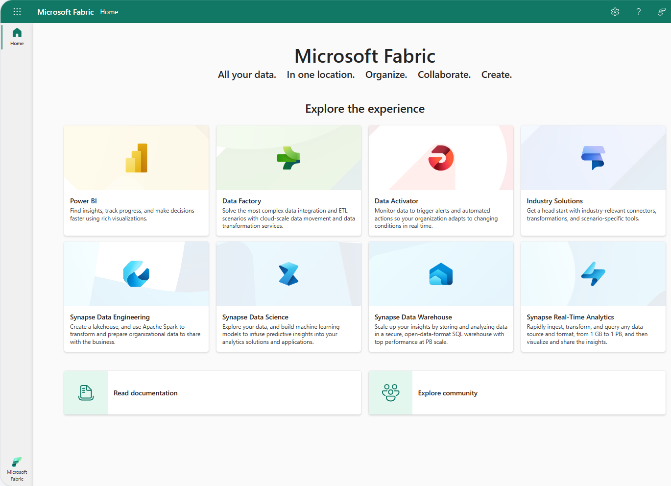Open the Data Activator card title
Viewport: 671px width, 486px height.
pyautogui.click(x=396, y=201)
